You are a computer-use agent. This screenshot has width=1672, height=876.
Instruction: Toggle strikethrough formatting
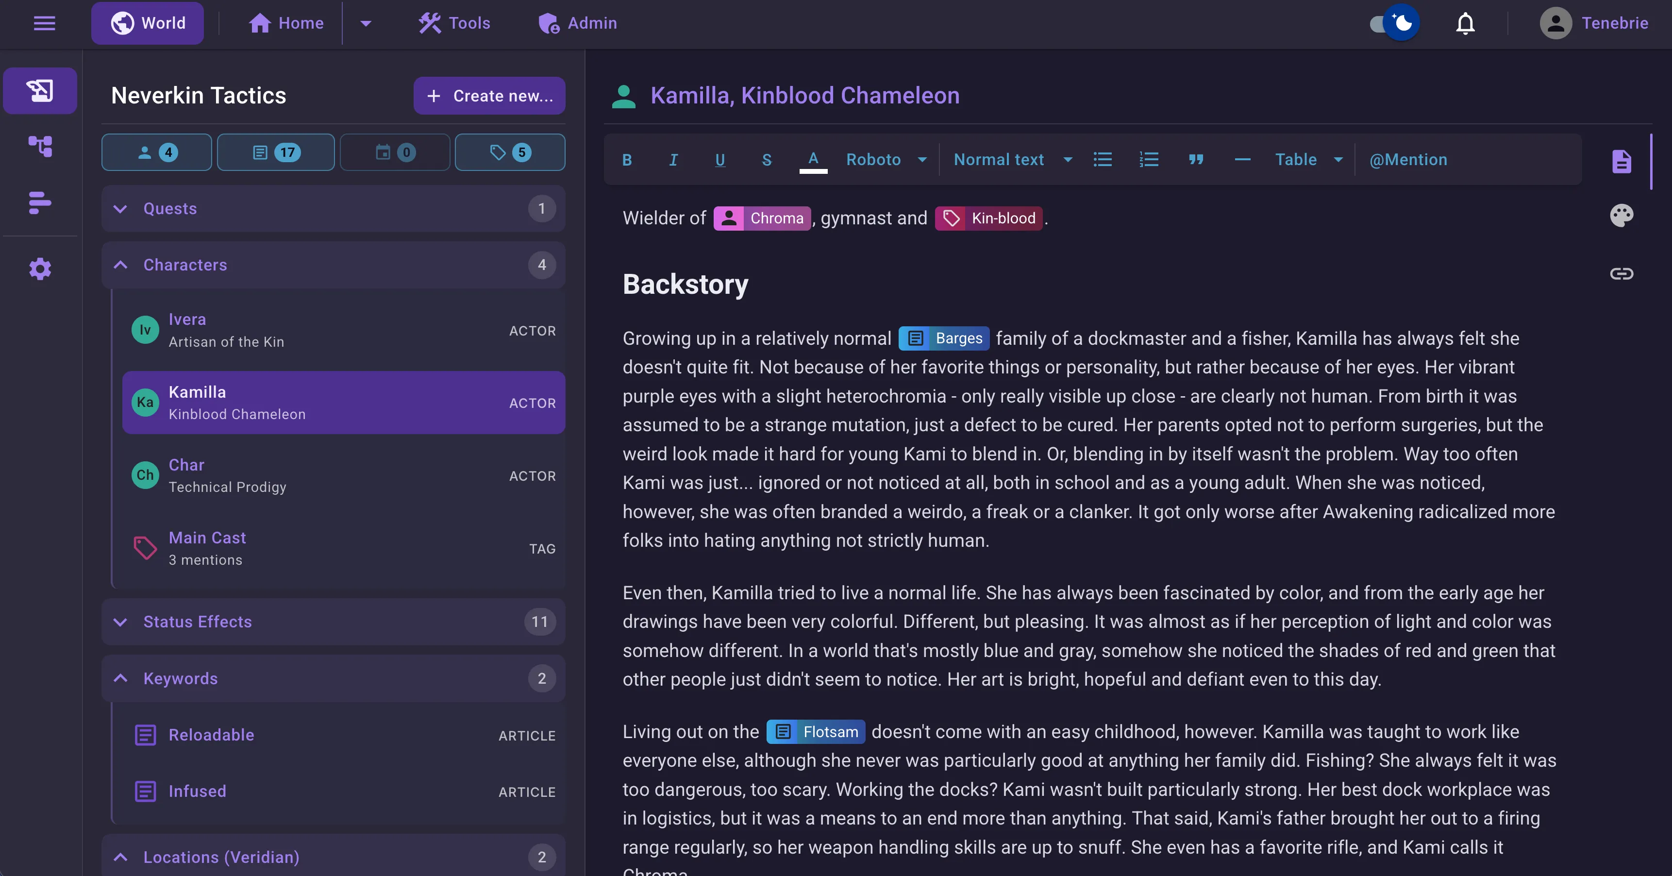767,160
